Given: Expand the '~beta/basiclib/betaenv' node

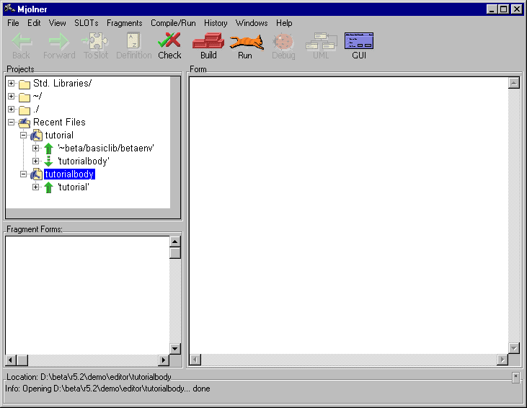Looking at the screenshot, I should click(36, 148).
